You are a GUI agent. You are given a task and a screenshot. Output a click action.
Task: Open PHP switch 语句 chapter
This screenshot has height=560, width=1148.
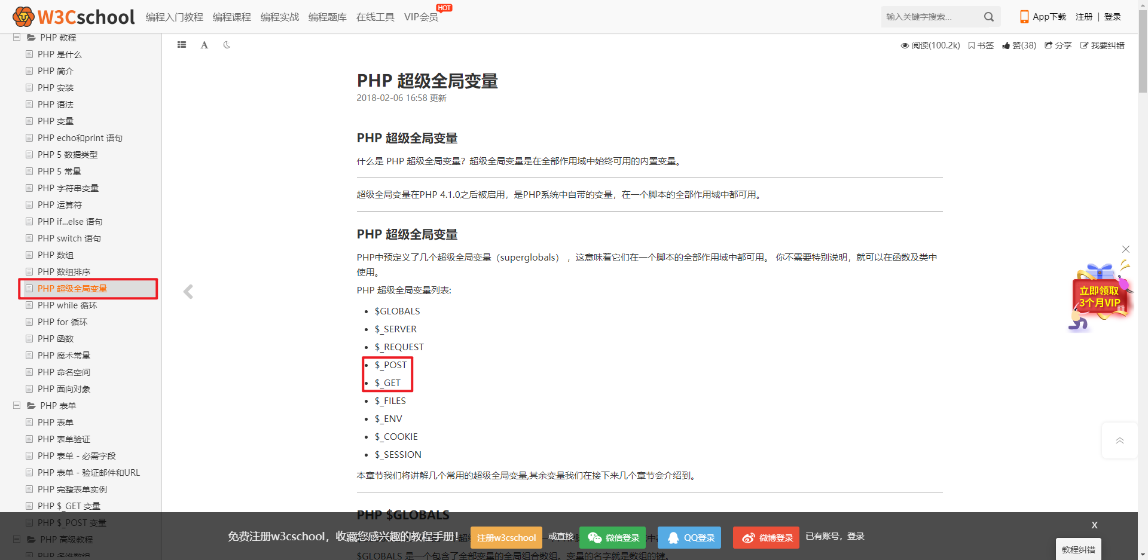tap(69, 238)
